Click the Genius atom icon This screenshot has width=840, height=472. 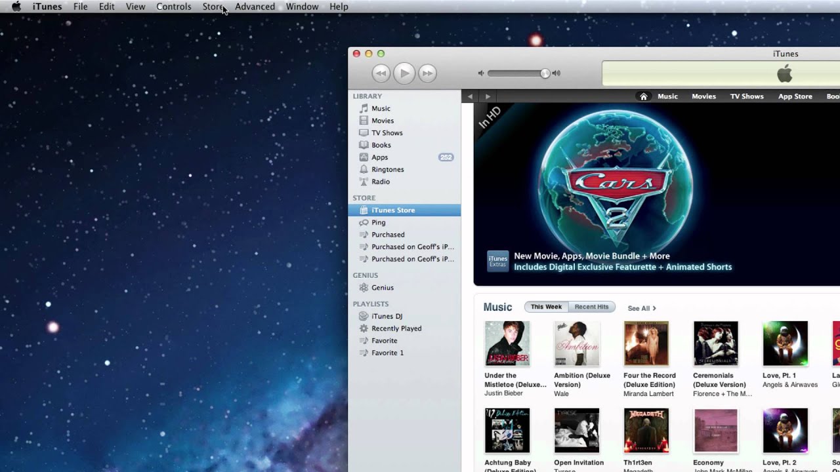pos(364,288)
